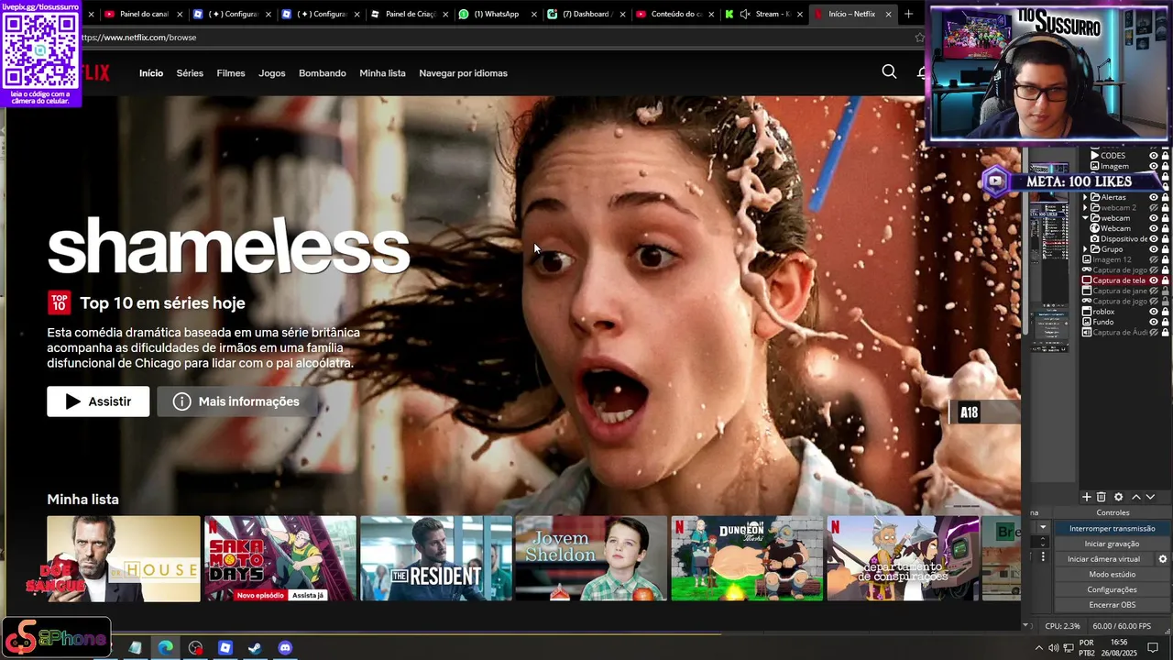Open Netflix search magnifier icon
The width and height of the screenshot is (1173, 660).
[889, 71]
